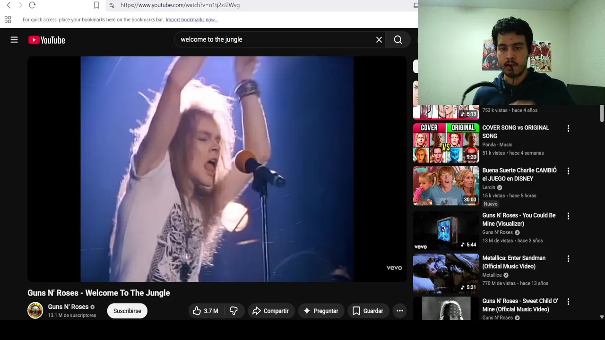Click the video player to pause

[x=217, y=169]
